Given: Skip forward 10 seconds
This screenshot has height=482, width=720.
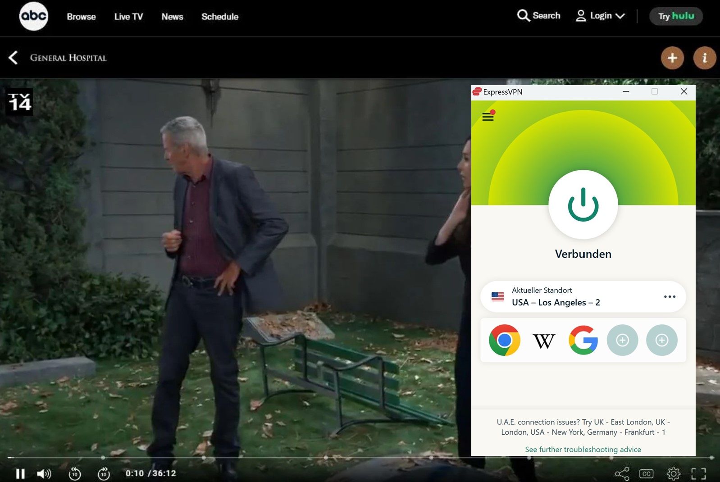Looking at the screenshot, I should click(x=104, y=474).
